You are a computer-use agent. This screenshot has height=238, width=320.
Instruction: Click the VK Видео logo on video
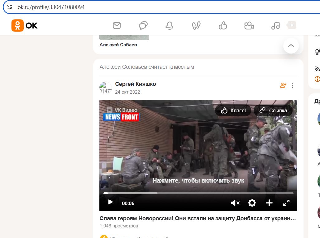tap(122, 110)
